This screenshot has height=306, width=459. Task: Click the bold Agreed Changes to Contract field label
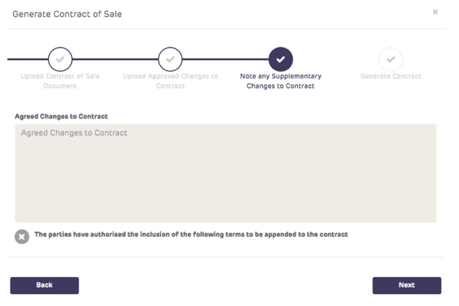[61, 116]
